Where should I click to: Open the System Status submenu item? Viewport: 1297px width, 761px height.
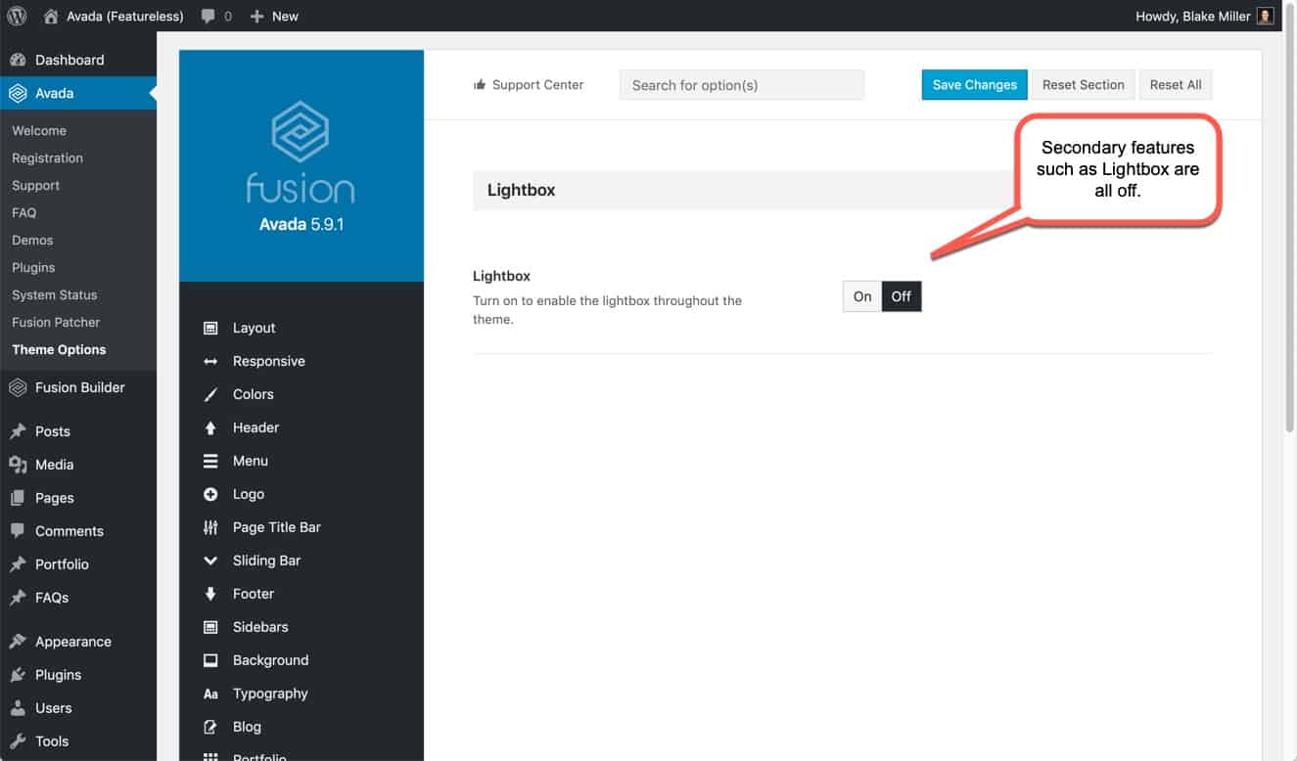pos(54,294)
